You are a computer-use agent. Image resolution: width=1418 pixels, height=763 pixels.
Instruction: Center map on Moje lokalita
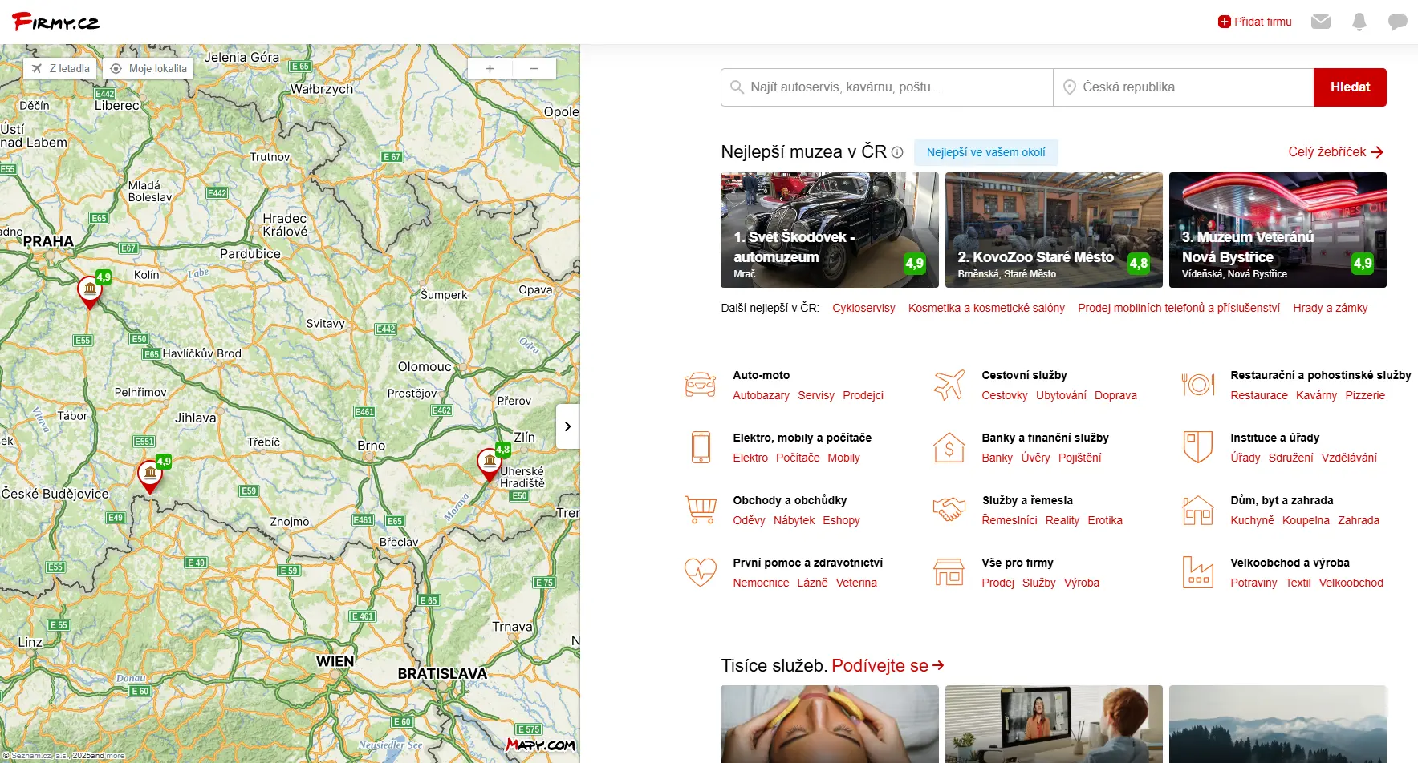coord(148,68)
